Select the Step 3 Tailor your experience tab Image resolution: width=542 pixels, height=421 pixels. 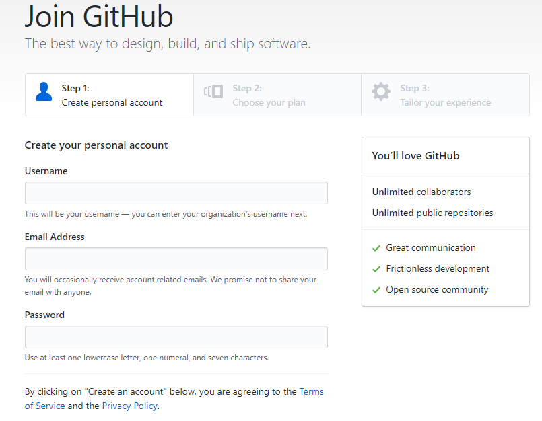coord(445,95)
